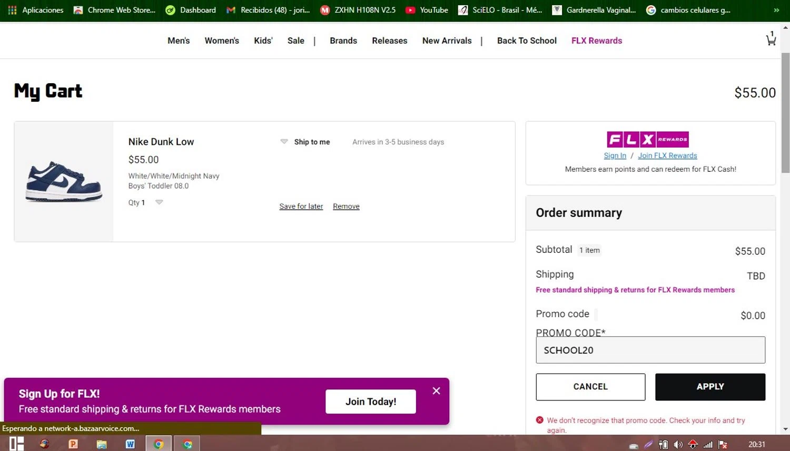The height and width of the screenshot is (451, 790).
Task: Click the promo code input field
Action: pyautogui.click(x=650, y=350)
